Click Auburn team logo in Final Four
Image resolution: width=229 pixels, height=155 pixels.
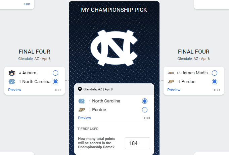[12, 73]
